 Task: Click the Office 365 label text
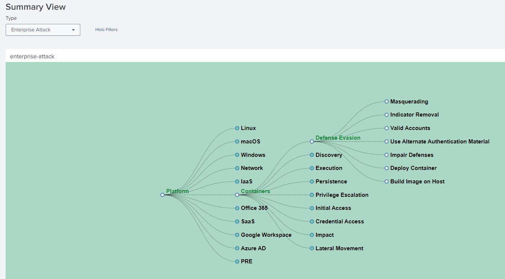(254, 208)
